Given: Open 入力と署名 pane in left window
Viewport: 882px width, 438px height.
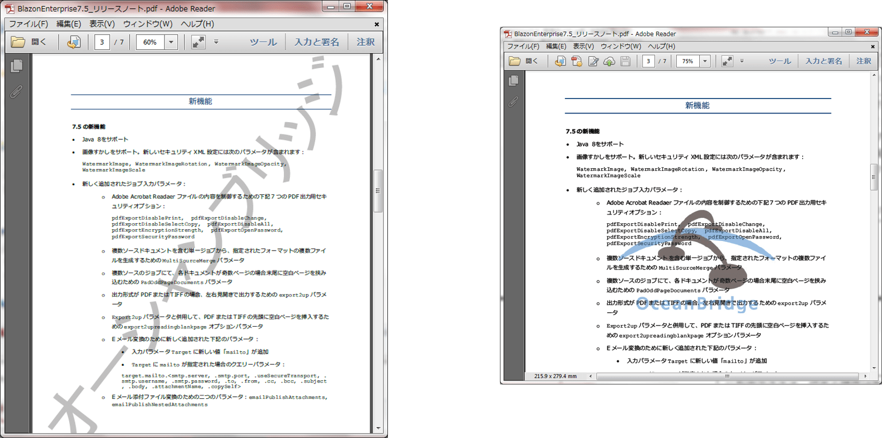Looking at the screenshot, I should (317, 42).
